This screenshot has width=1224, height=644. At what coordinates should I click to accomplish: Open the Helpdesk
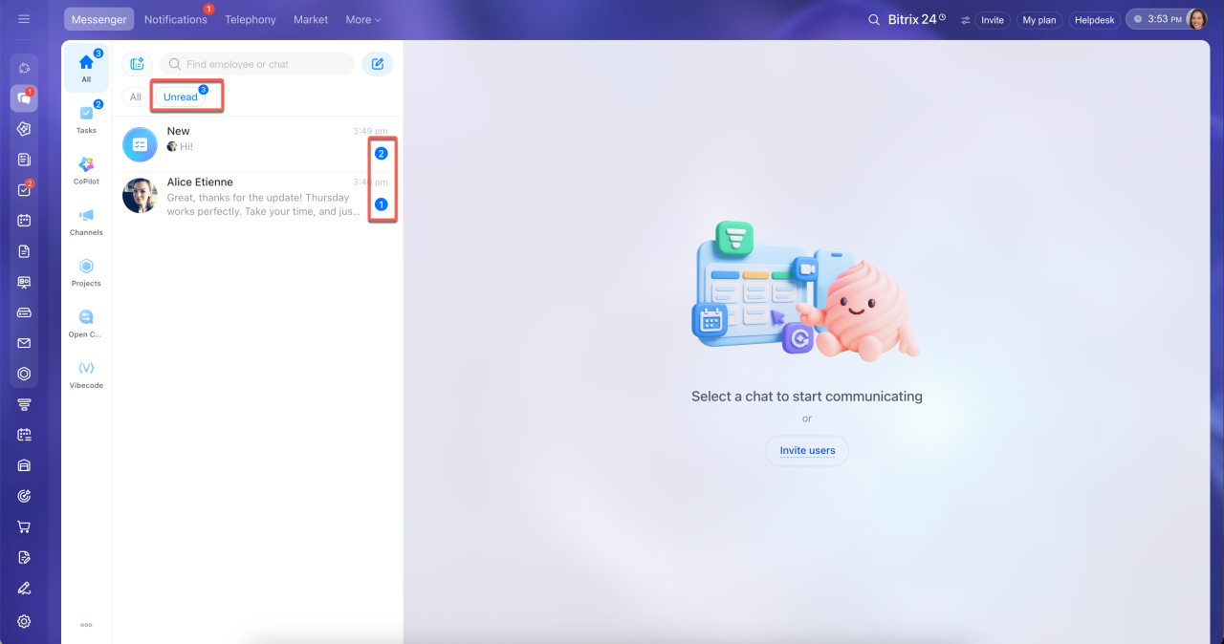coord(1095,20)
